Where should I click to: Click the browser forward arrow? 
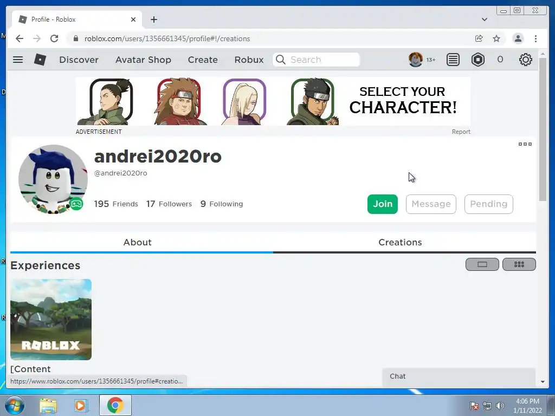37,38
